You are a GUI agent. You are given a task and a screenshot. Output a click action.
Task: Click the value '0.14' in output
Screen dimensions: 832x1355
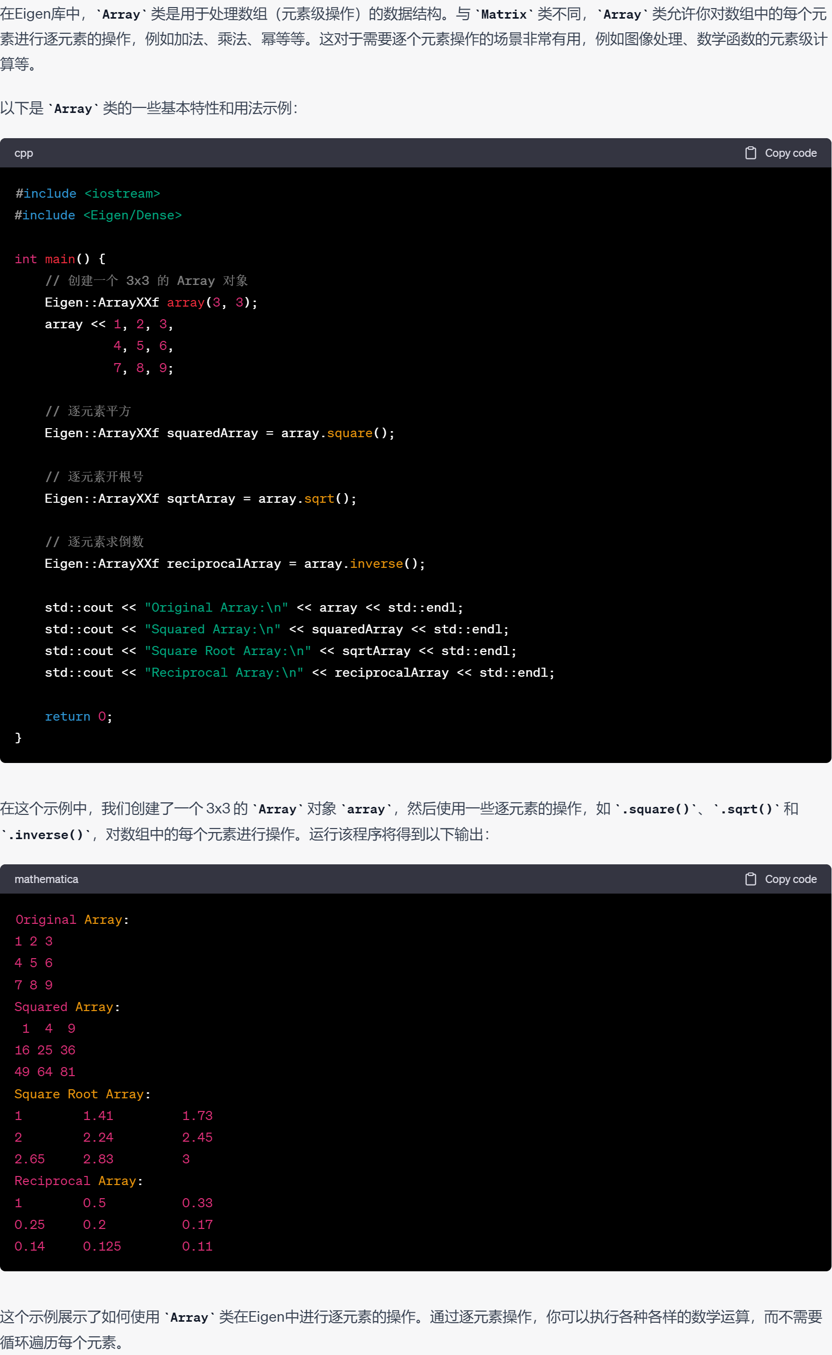30,1246
